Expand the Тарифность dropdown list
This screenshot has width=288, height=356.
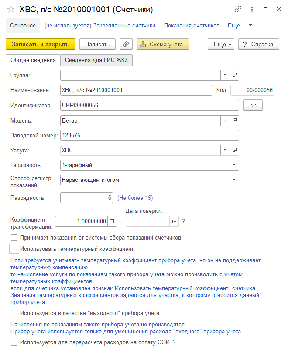click(x=234, y=165)
